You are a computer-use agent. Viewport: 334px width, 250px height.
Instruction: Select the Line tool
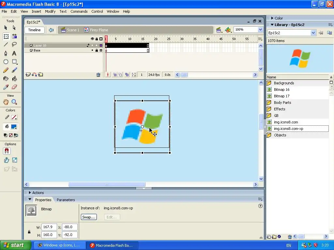coord(6,44)
